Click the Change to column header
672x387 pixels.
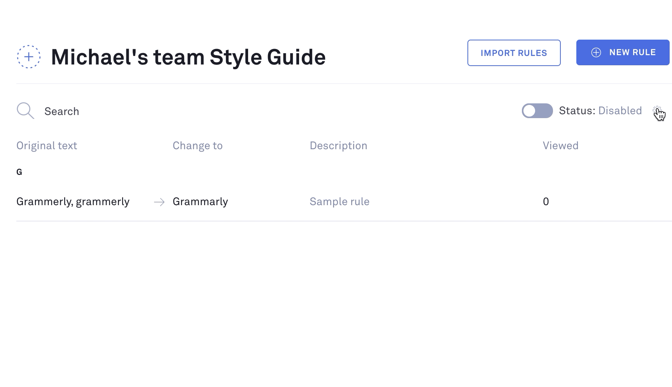pos(198,146)
